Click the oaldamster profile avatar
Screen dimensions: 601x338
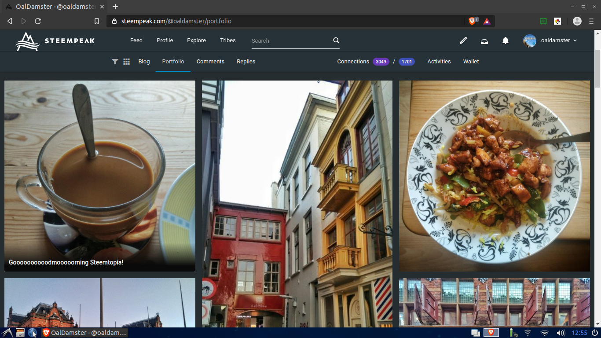click(530, 40)
